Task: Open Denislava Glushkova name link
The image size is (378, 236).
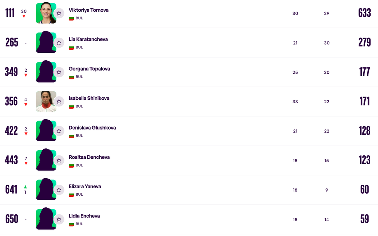Action: [x=92, y=128]
